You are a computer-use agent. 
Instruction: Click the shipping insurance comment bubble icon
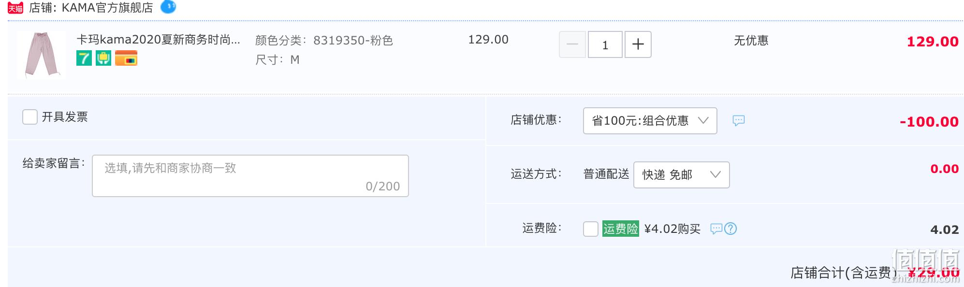[716, 229]
